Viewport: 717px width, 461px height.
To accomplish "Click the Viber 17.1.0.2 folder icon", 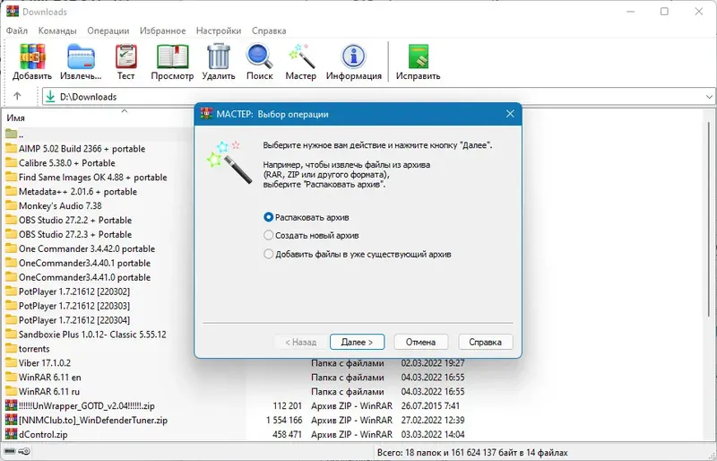I will [11, 362].
